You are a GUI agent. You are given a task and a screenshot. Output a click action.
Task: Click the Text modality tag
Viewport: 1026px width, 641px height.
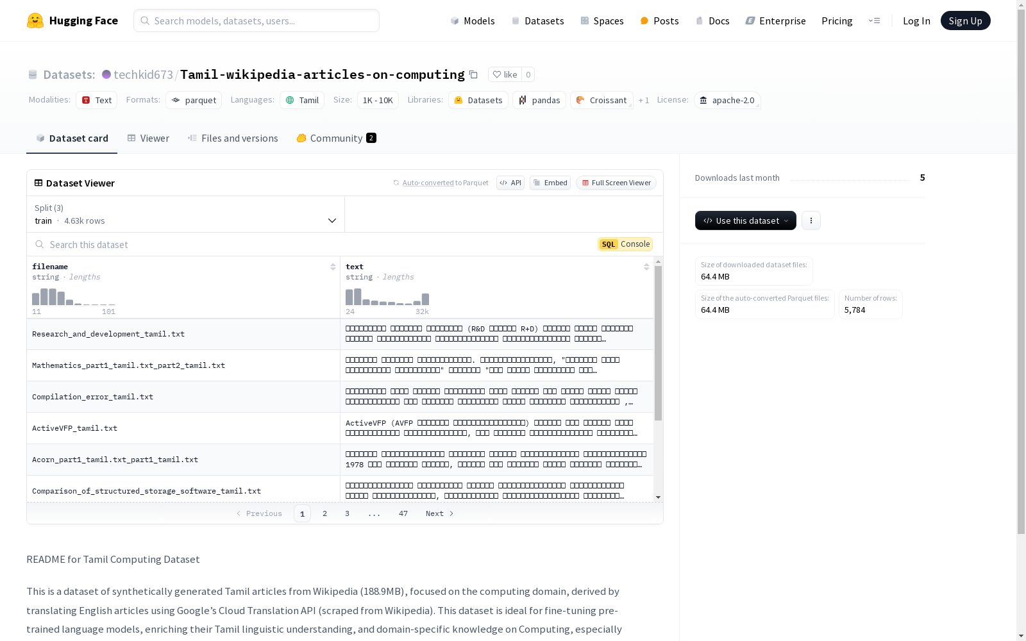tap(96, 100)
